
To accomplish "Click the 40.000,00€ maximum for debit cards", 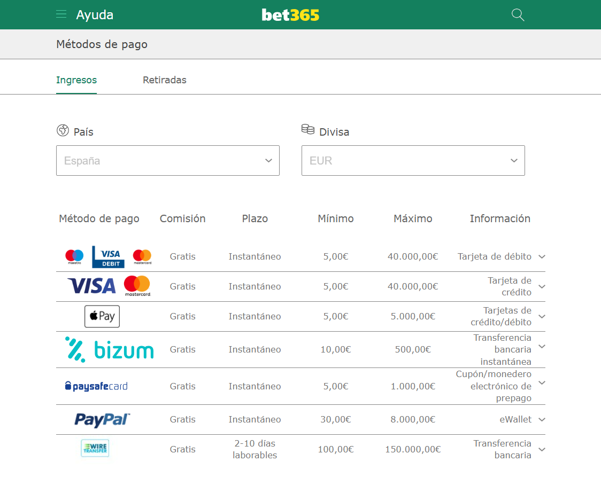I will [413, 256].
